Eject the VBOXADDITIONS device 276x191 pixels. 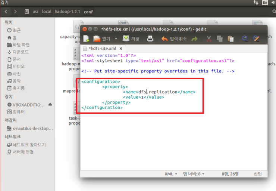coord(50,104)
